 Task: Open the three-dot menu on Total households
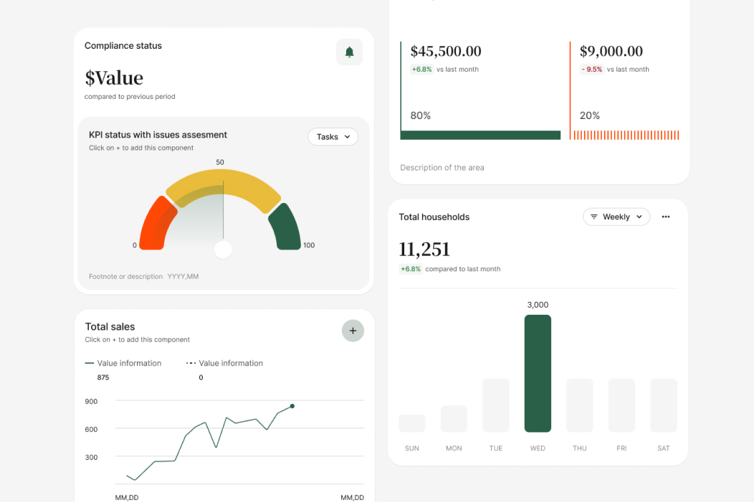click(666, 217)
